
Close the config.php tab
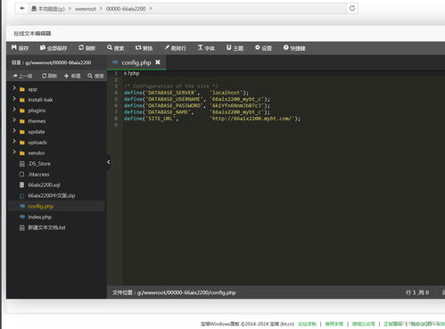pyautogui.click(x=158, y=62)
